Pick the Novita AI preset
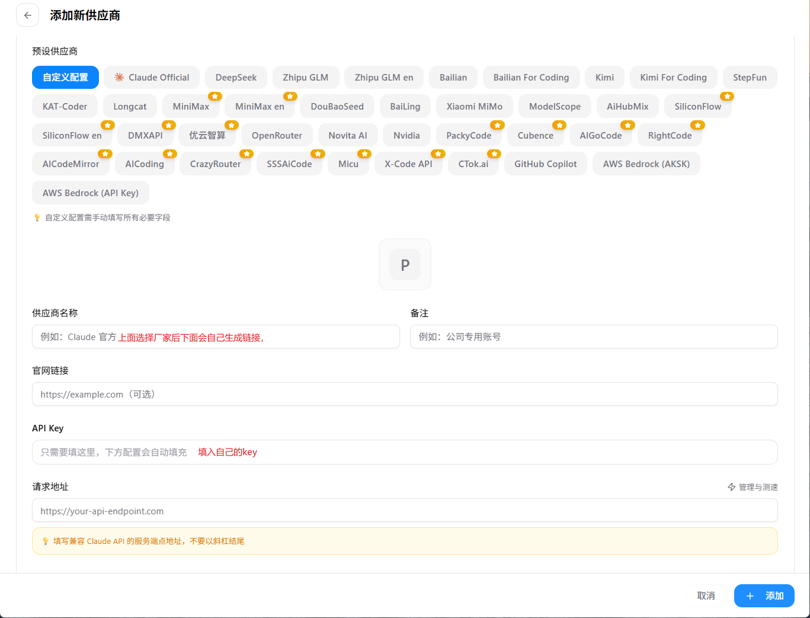810x618 pixels. (348, 136)
